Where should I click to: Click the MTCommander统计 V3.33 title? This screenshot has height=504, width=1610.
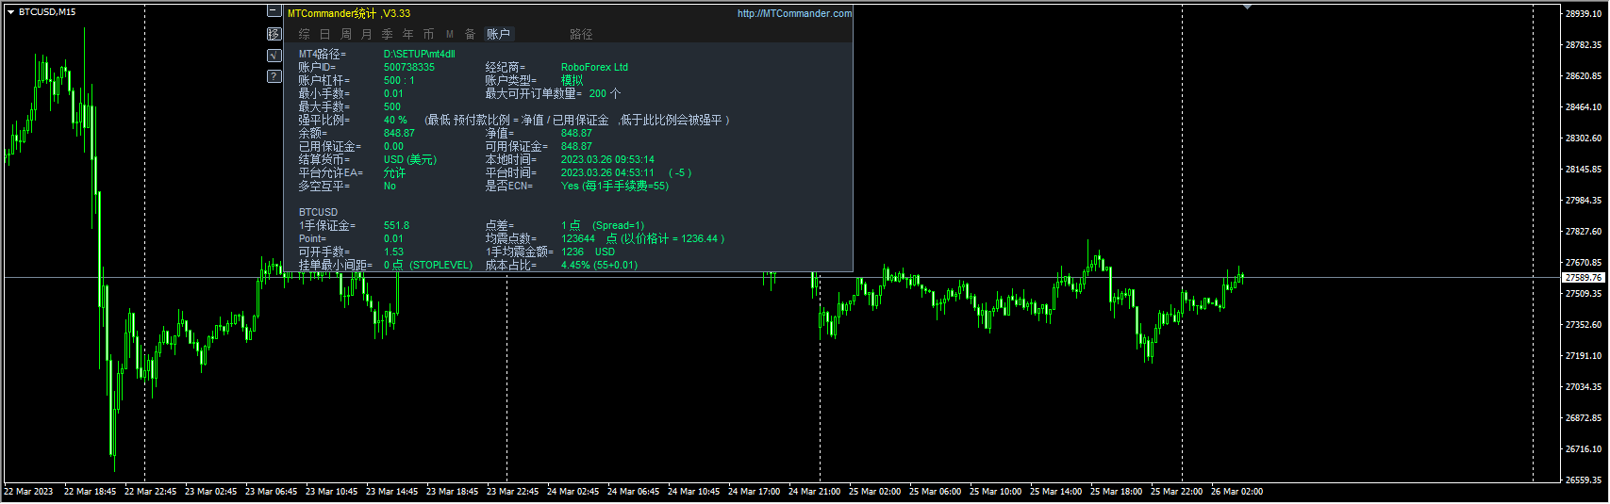coord(349,13)
